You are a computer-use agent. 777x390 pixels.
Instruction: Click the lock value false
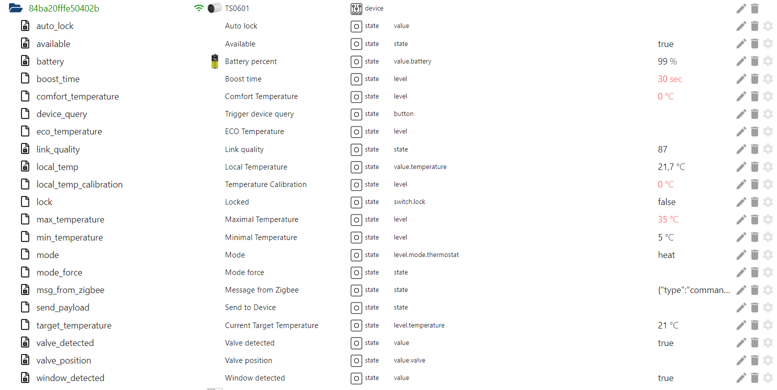666,202
